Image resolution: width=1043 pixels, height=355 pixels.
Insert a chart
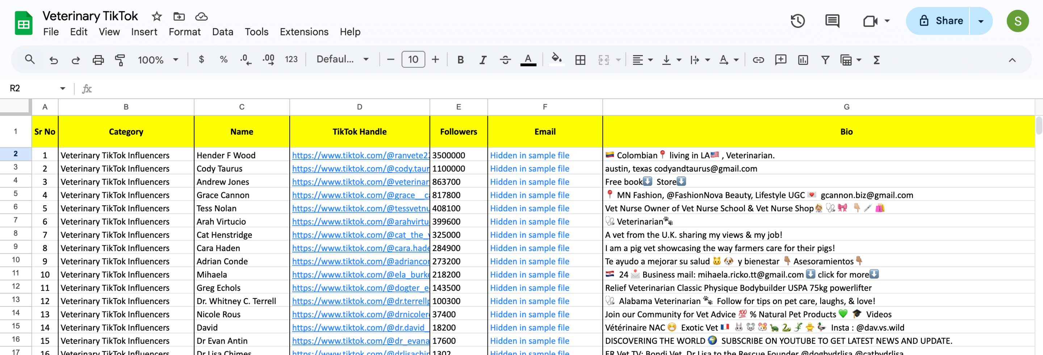[803, 60]
